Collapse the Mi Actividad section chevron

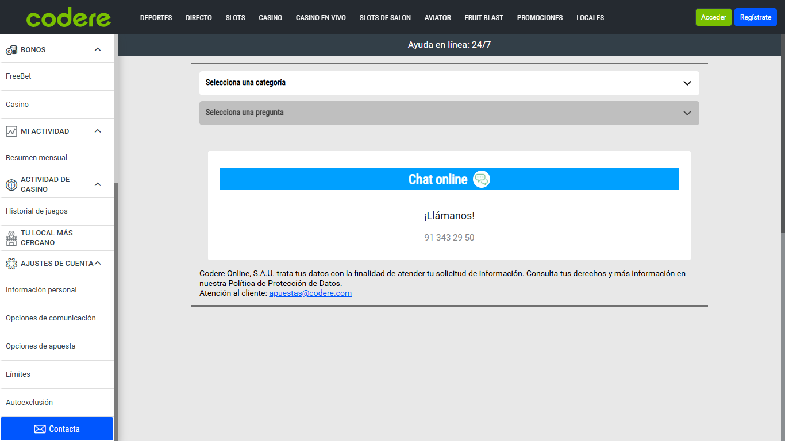tap(98, 131)
